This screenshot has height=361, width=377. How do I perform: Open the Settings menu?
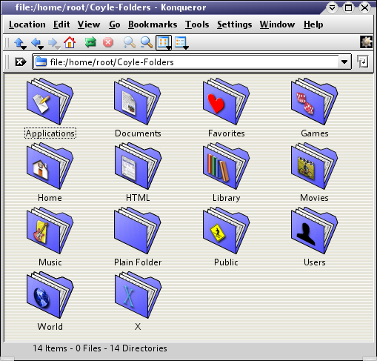(235, 24)
